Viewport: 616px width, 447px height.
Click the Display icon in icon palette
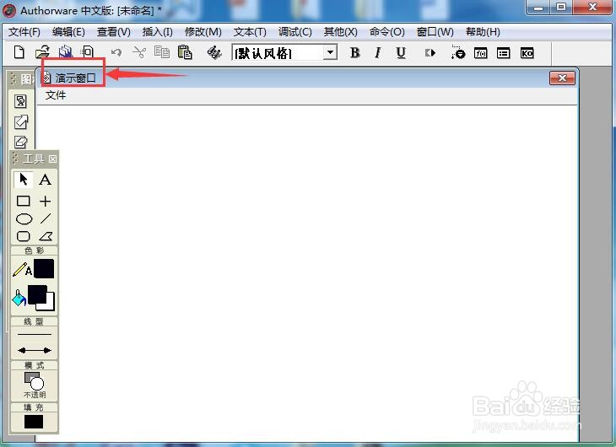(x=21, y=101)
